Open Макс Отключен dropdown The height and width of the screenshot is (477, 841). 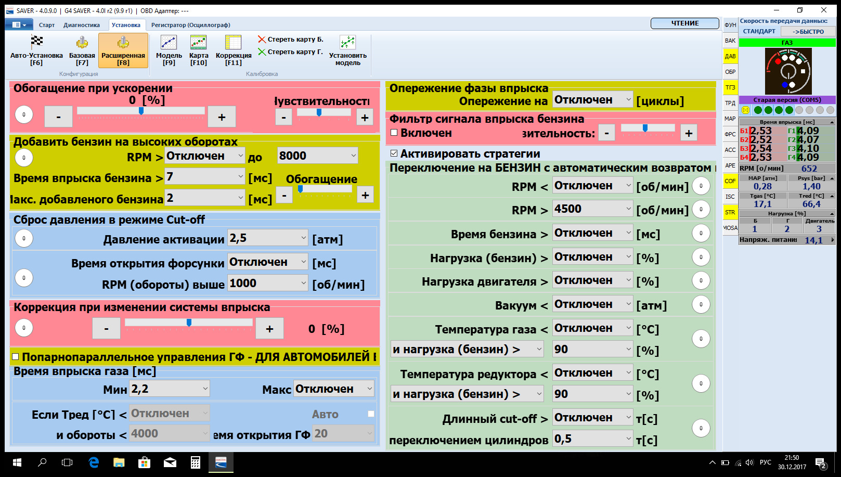334,389
